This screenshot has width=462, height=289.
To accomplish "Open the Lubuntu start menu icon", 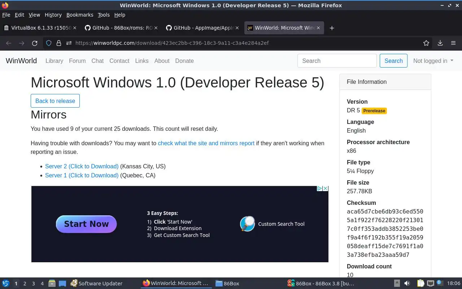I will [x=6, y=283].
